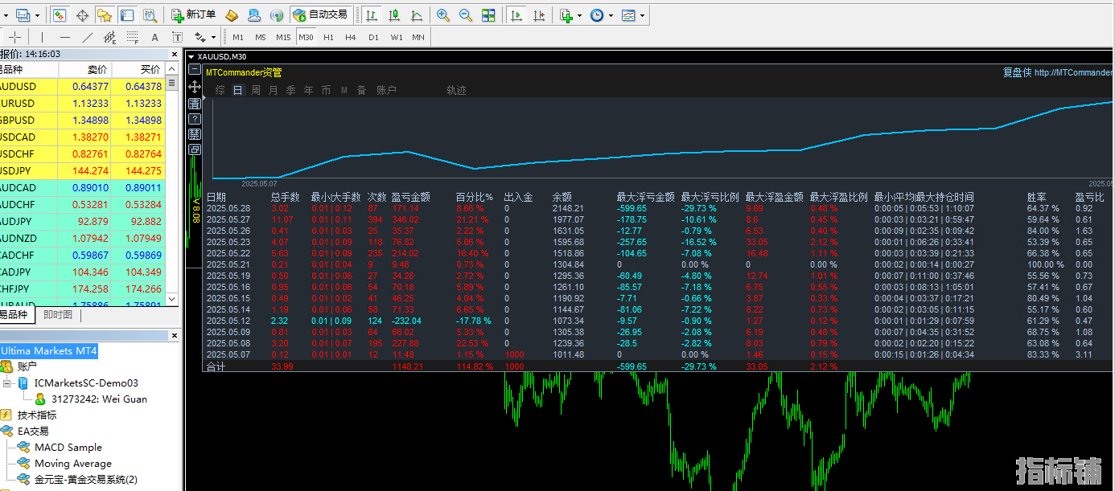This screenshot has height=491, width=1115.
Task: Click the 轨迹 track button
Action: coord(457,90)
